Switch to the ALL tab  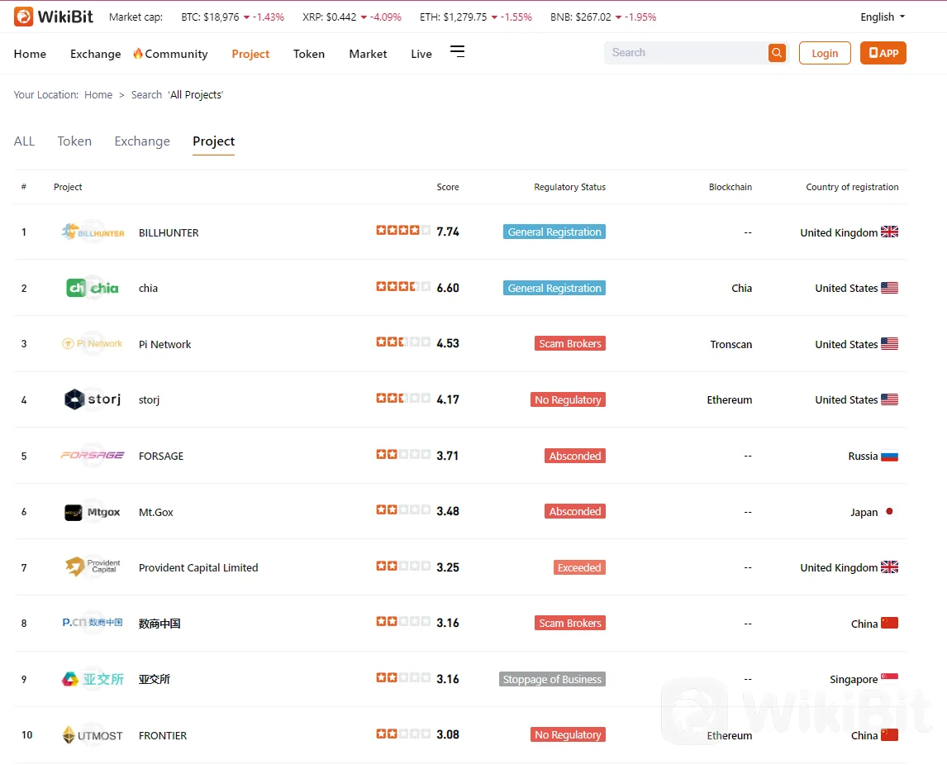coord(24,141)
